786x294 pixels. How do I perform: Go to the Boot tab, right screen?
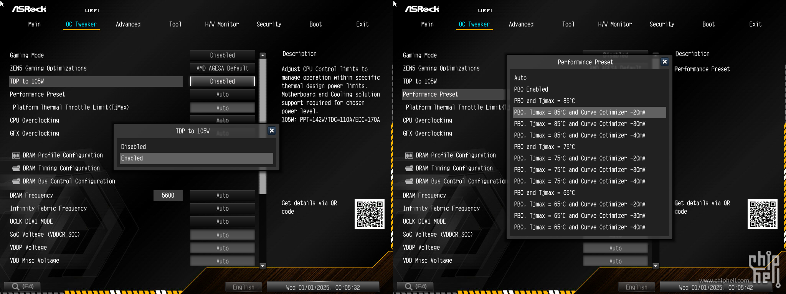click(709, 24)
